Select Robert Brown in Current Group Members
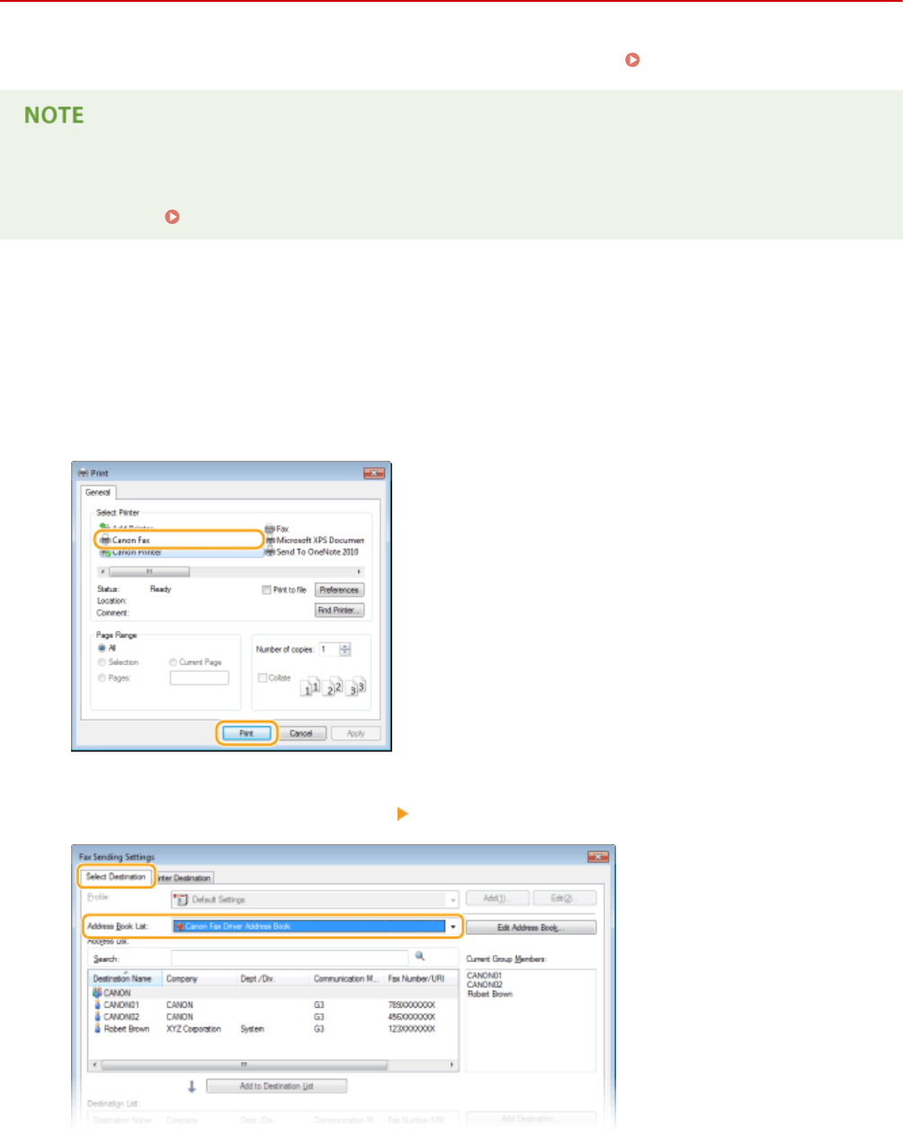 pos(490,994)
